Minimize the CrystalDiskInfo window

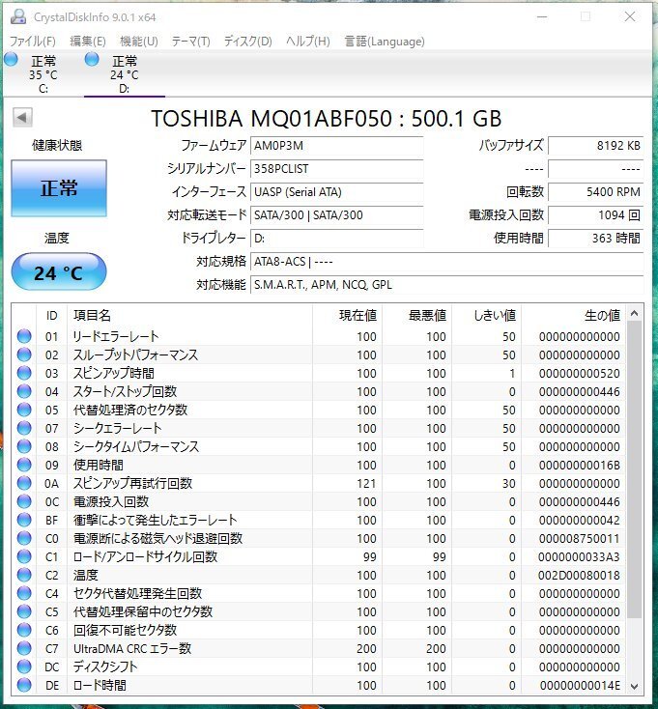pyautogui.click(x=542, y=17)
